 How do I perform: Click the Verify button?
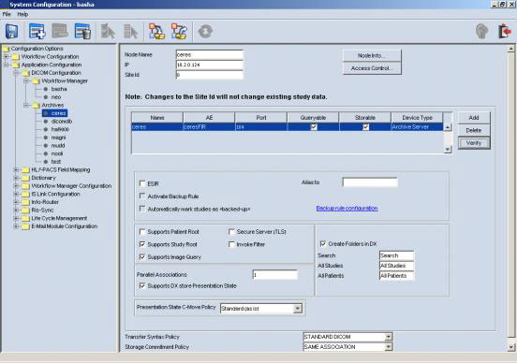click(x=474, y=143)
